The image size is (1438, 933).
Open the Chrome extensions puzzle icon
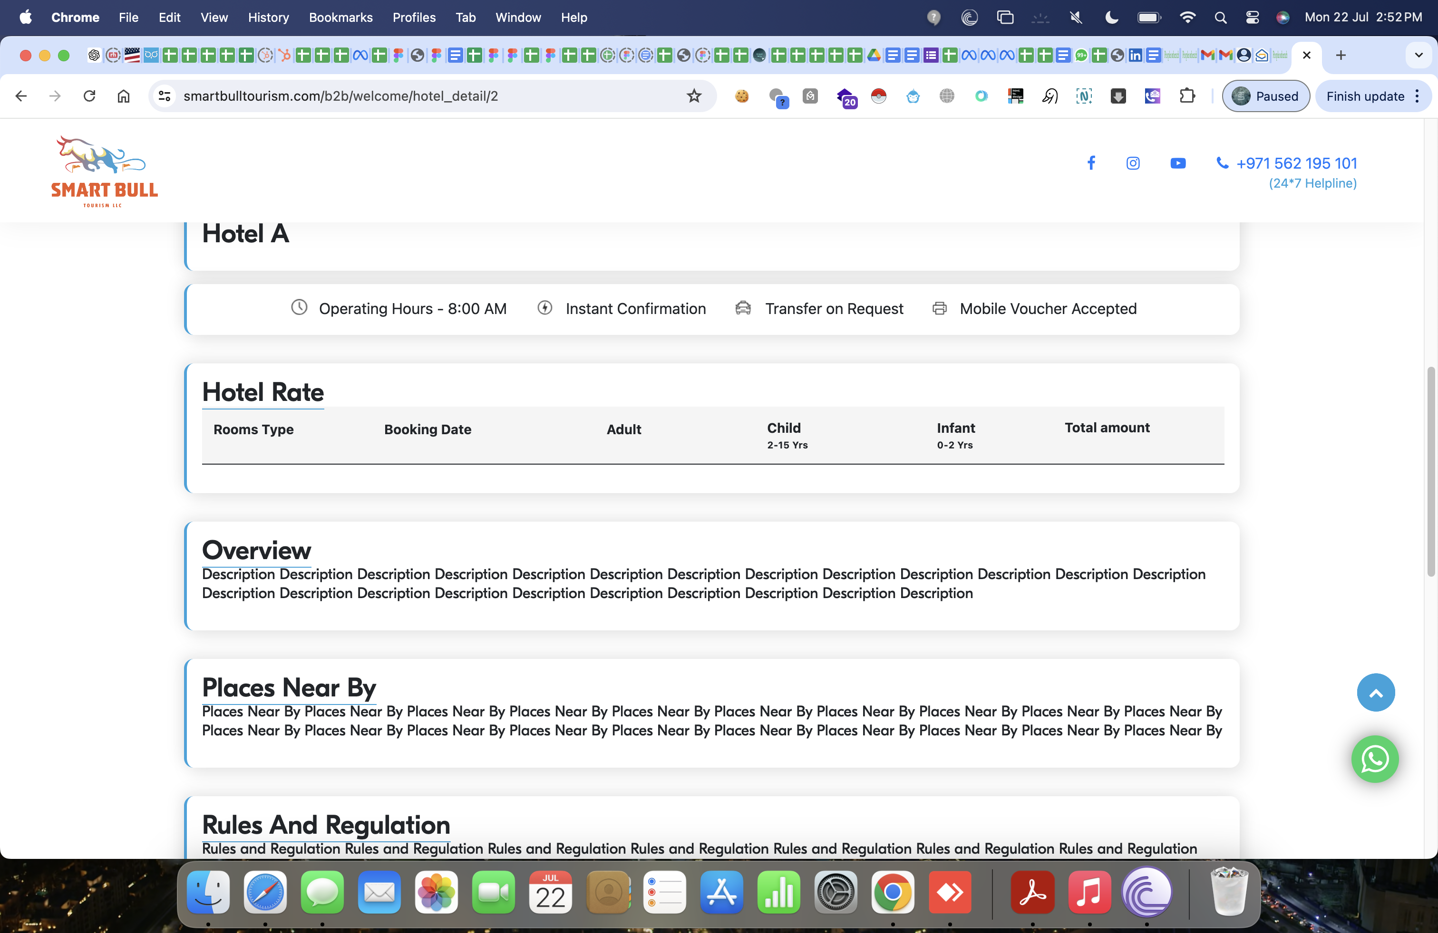click(x=1186, y=96)
